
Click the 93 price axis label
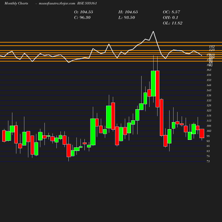point(208,141)
